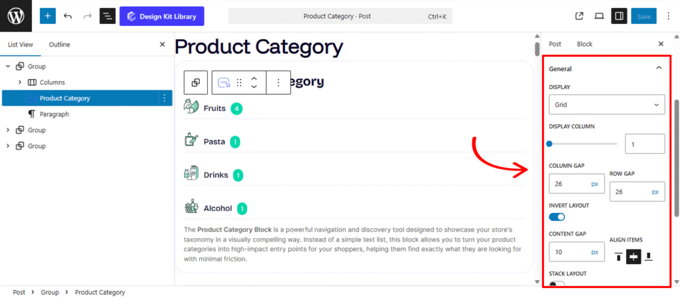Open the block options three-dot menu
The height and width of the screenshot is (298, 680).
[x=278, y=82]
